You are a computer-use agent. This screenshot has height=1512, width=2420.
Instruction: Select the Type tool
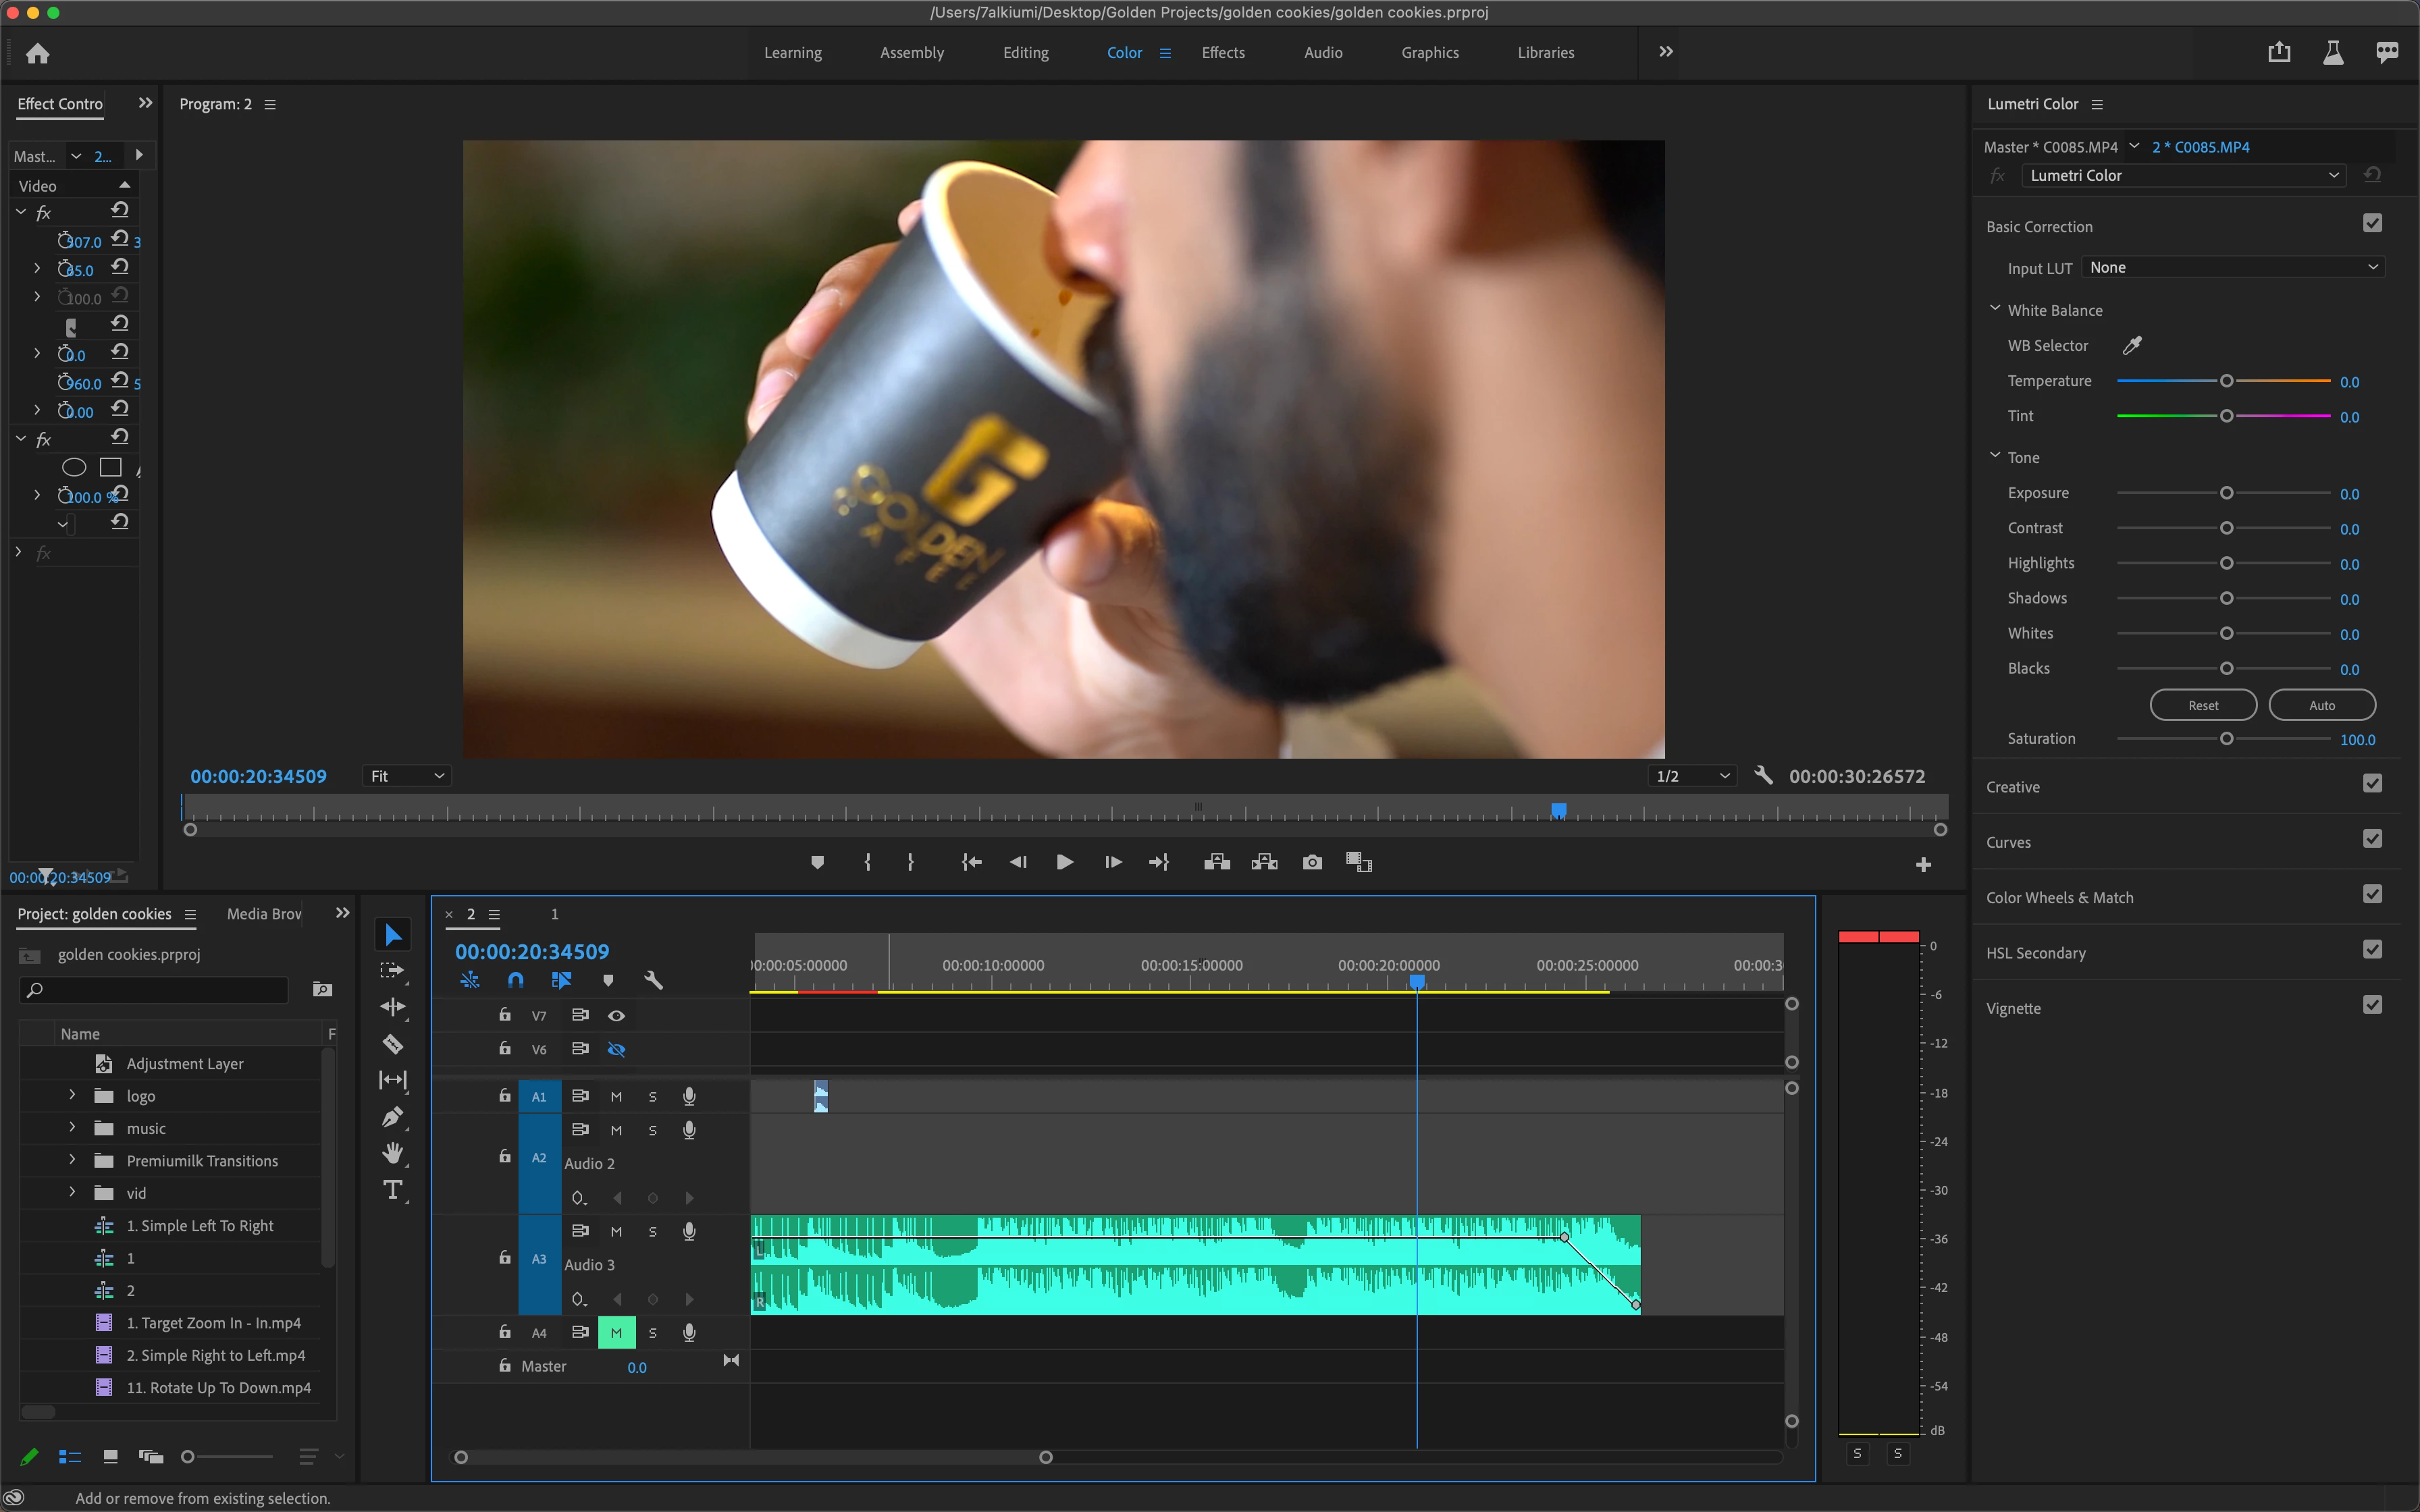392,1190
